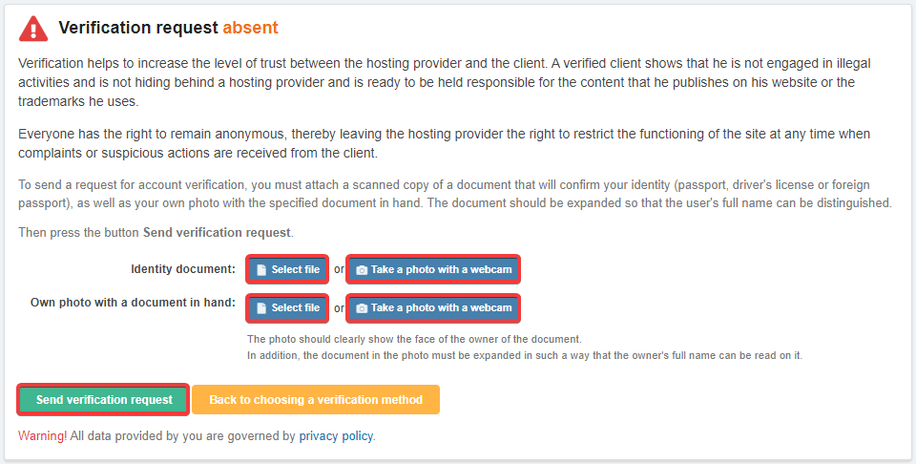Click the "Verification request" heading text

137,29
